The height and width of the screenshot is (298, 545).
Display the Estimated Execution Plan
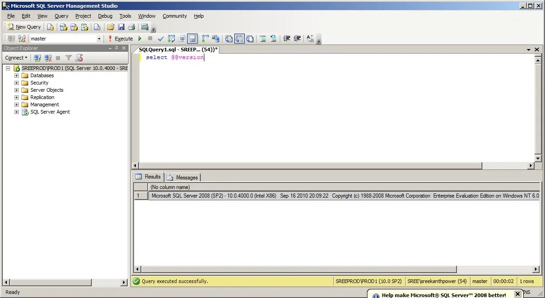pyautogui.click(x=171, y=39)
